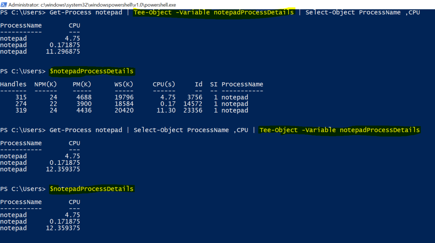435x243 pixels.
Task: Click the Handles column header
Action: [x=13, y=84]
